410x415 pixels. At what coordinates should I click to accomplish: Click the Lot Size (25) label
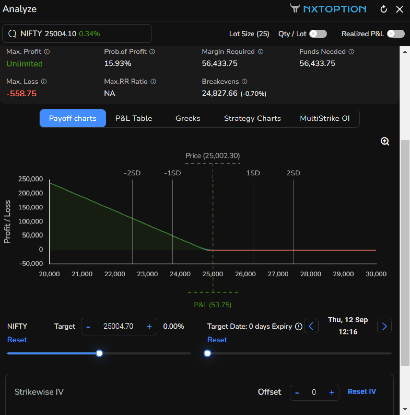coord(249,34)
